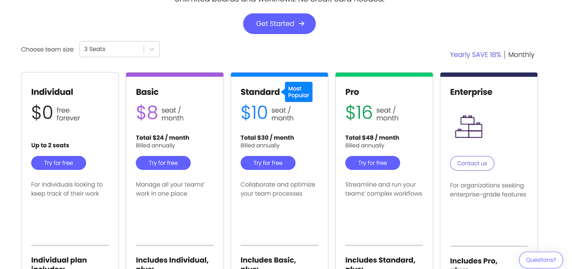572x269 pixels.
Task: Select the 3 Seats combo box
Action: 112,49
